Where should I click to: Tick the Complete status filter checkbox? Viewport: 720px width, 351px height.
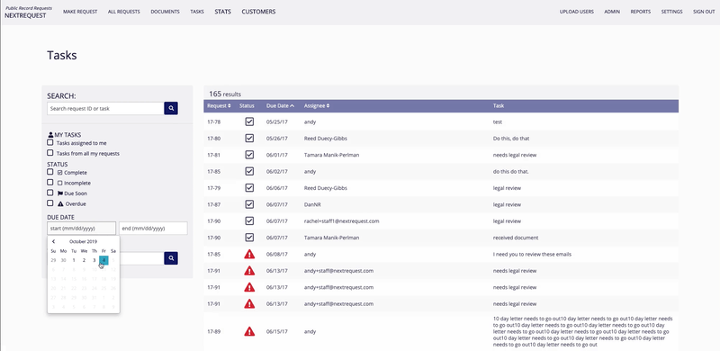50,172
